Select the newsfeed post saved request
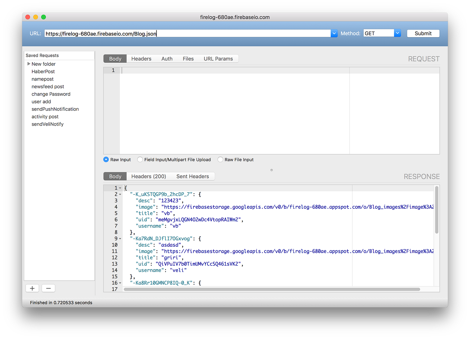 (48, 87)
